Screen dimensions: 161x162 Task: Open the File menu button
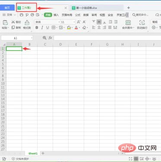[9, 15]
